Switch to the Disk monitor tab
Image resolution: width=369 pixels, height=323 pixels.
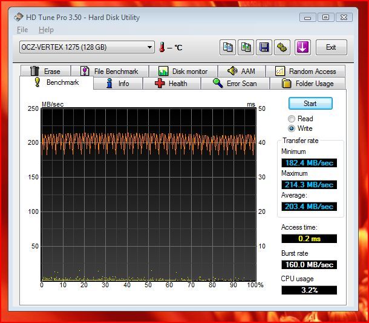(x=183, y=71)
